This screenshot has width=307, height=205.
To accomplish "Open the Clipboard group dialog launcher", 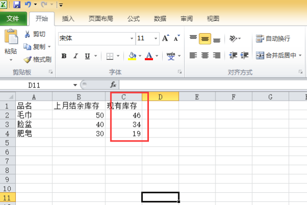I will coord(51,72).
